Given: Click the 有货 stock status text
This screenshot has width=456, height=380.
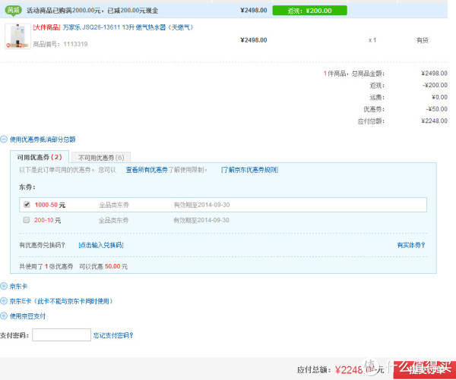Looking at the screenshot, I should (x=423, y=40).
